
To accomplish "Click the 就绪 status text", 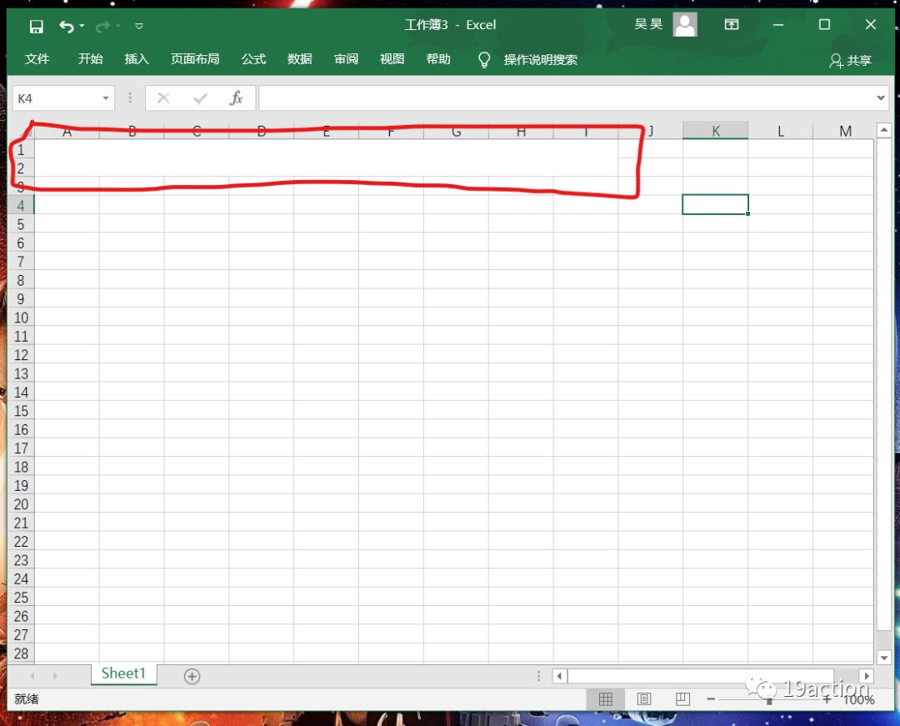I will click(x=27, y=699).
